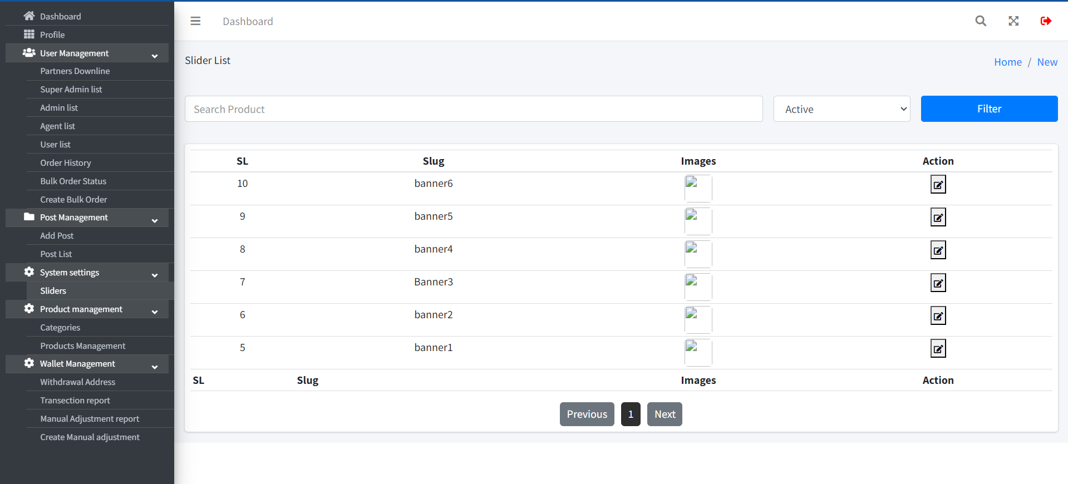Go to Order History page
Screen dimensions: 1068x484
(66, 163)
